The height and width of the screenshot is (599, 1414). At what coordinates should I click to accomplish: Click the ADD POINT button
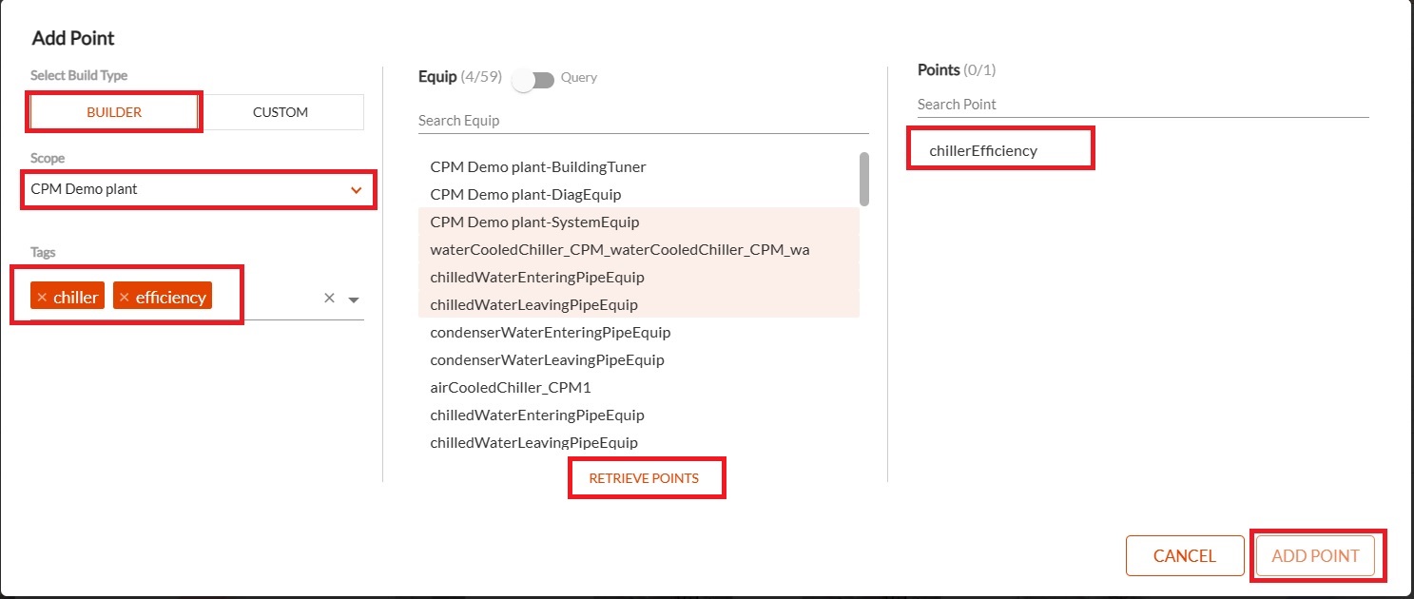[x=1315, y=556]
